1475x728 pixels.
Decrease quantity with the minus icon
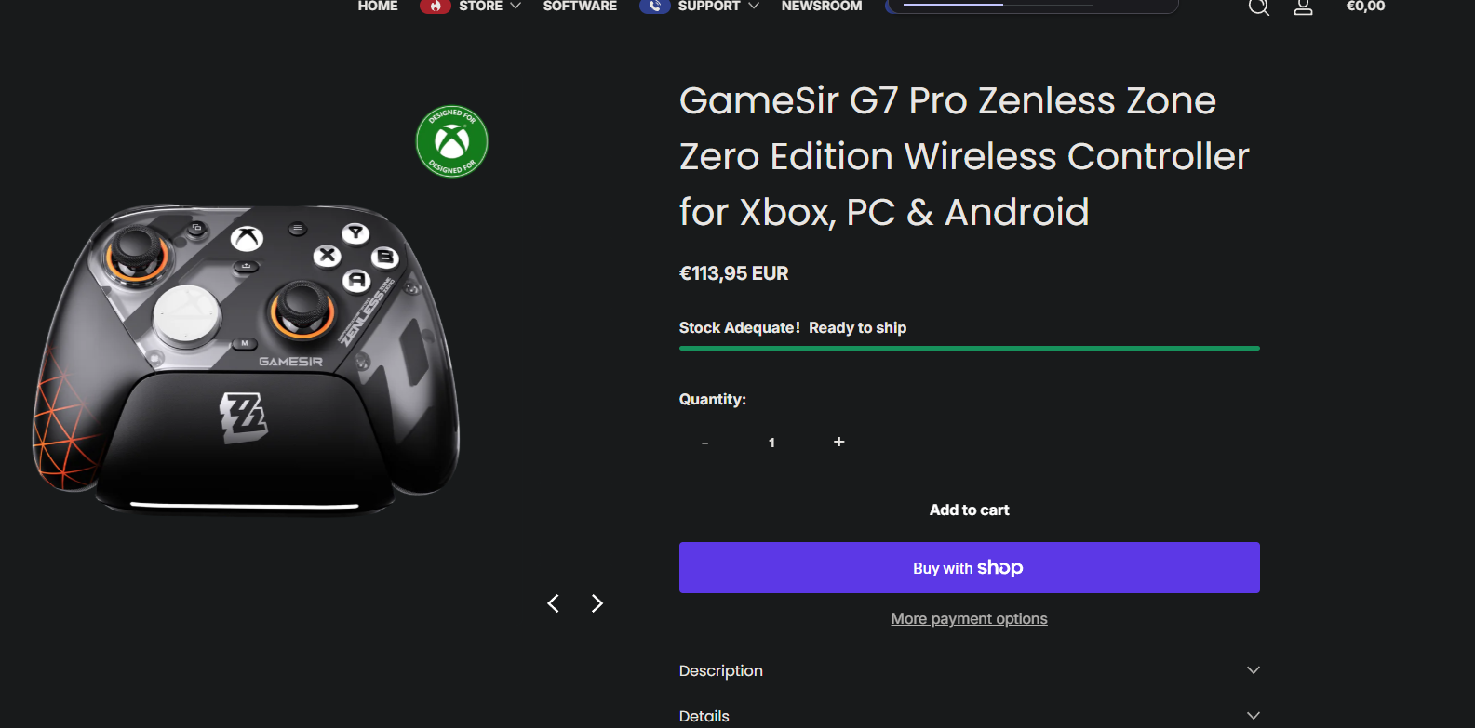pyautogui.click(x=705, y=443)
